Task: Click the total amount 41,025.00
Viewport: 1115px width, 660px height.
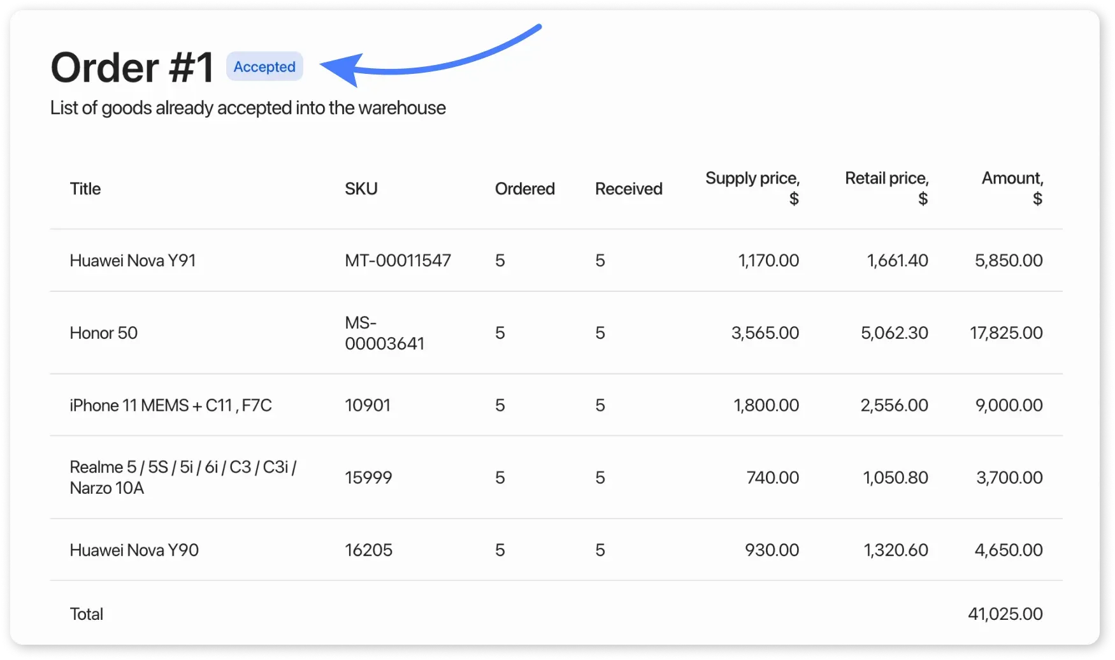Action: click(1005, 614)
